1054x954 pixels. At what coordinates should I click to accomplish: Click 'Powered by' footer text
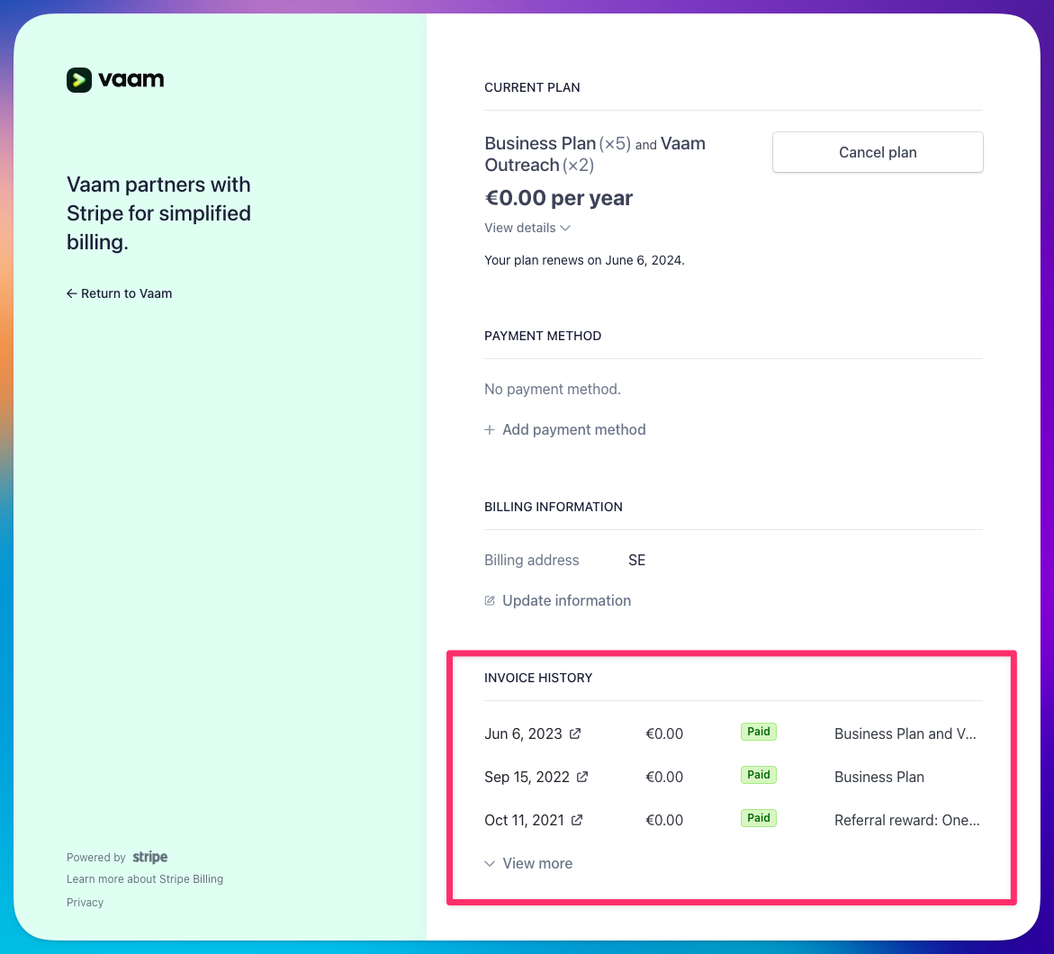pyautogui.click(x=95, y=857)
